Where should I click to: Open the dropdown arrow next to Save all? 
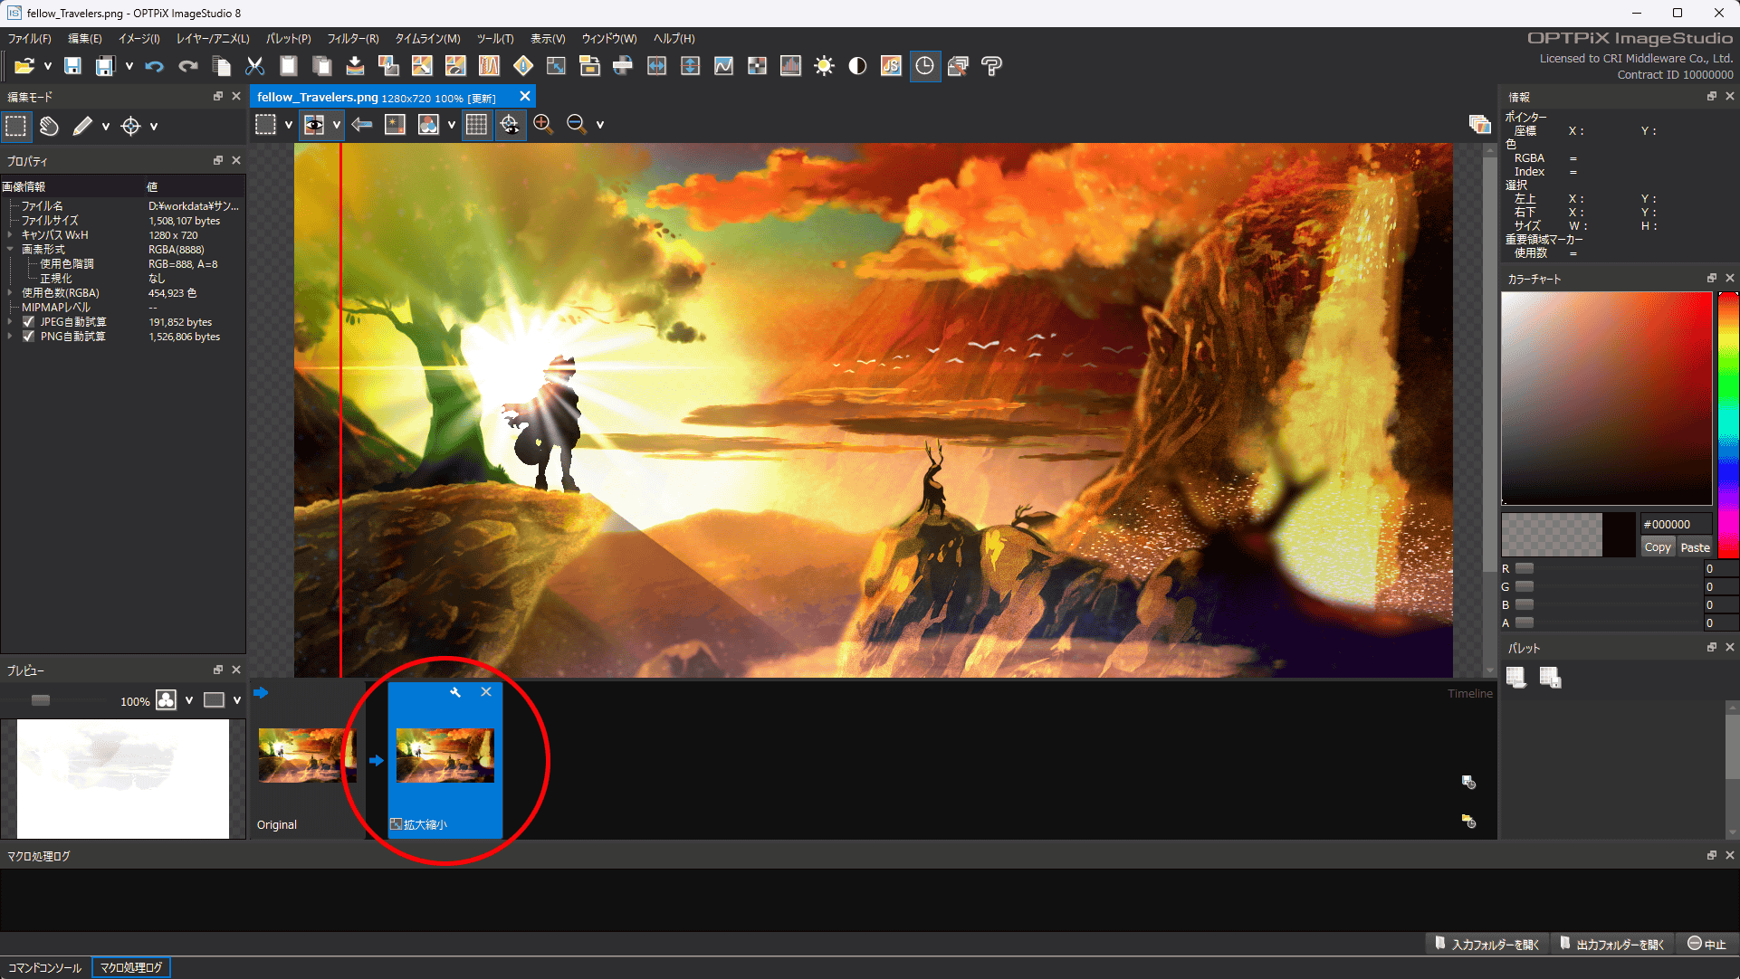click(129, 66)
